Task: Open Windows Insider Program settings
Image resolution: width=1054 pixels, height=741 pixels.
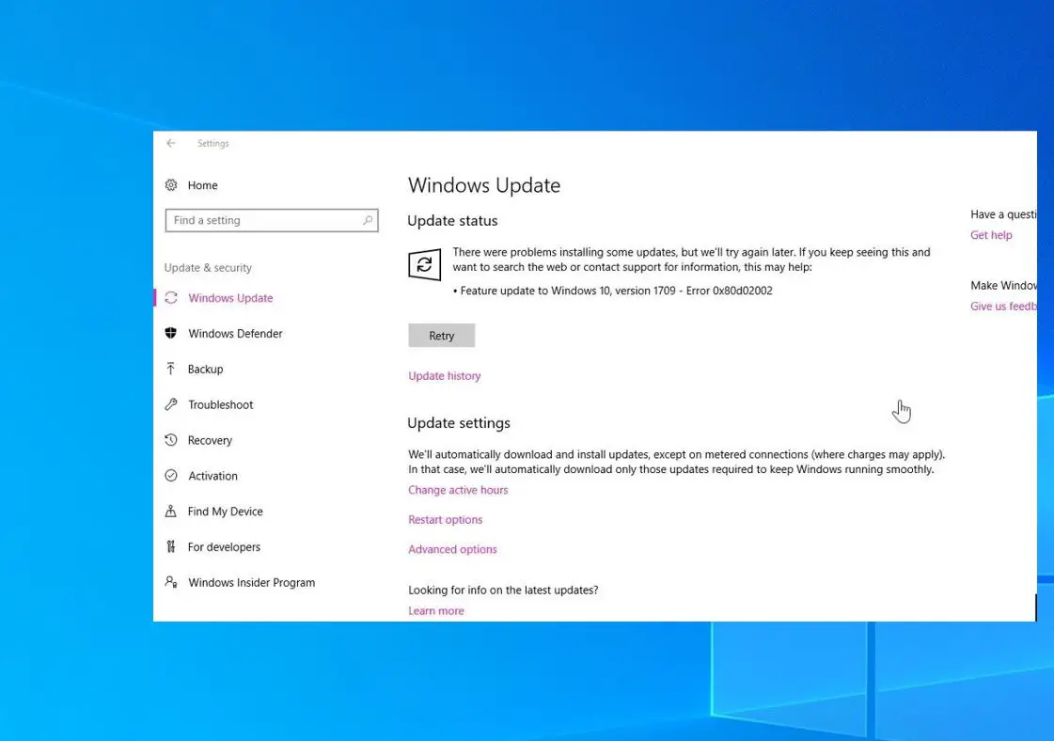Action: tap(251, 583)
